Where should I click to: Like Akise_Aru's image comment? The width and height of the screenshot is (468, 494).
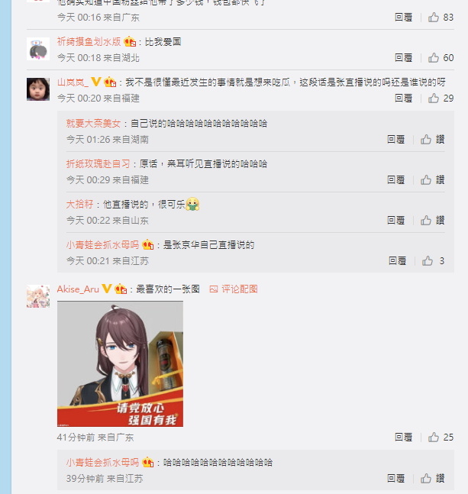click(x=441, y=437)
